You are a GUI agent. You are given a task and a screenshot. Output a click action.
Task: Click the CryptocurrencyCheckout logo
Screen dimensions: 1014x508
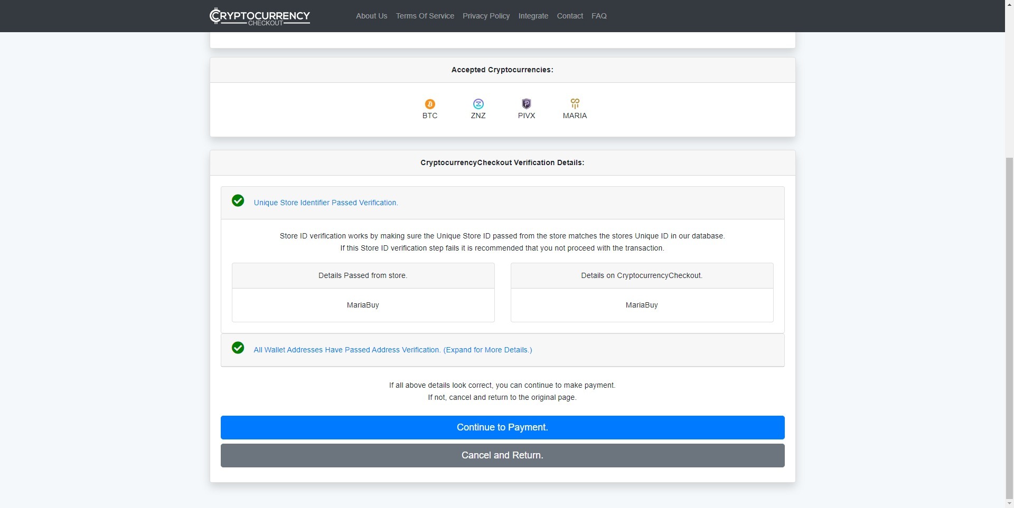tap(260, 16)
